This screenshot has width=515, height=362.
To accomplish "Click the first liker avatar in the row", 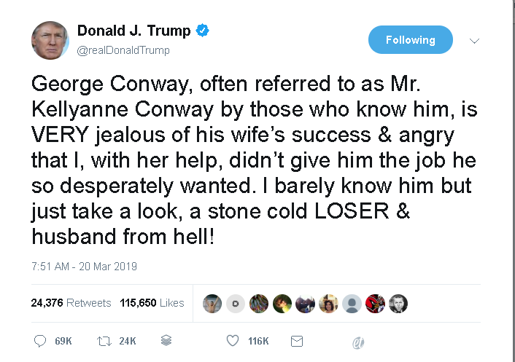I will pyautogui.click(x=212, y=304).
